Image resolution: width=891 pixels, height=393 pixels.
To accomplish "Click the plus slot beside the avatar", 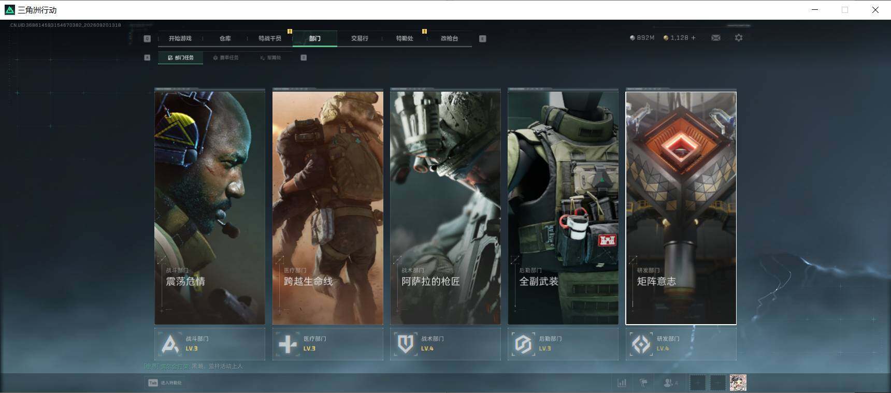I will [x=718, y=383].
